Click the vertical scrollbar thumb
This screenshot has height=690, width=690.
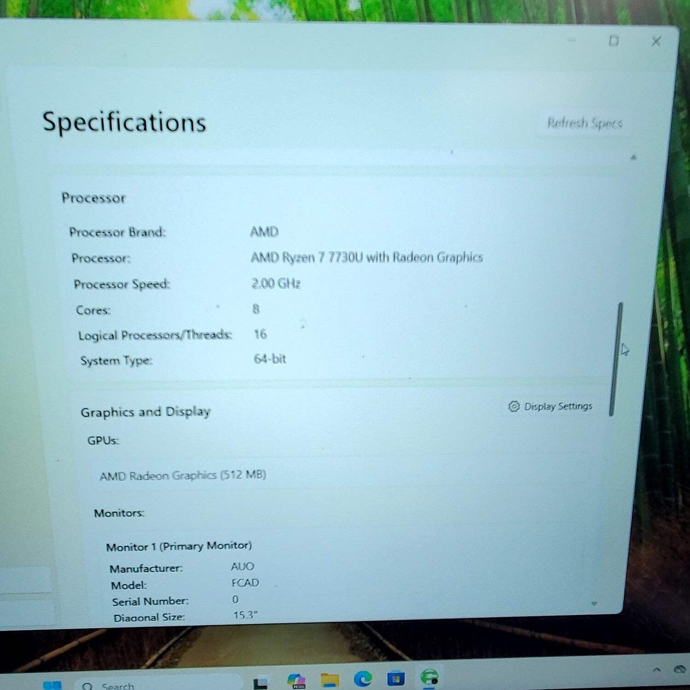[615, 359]
